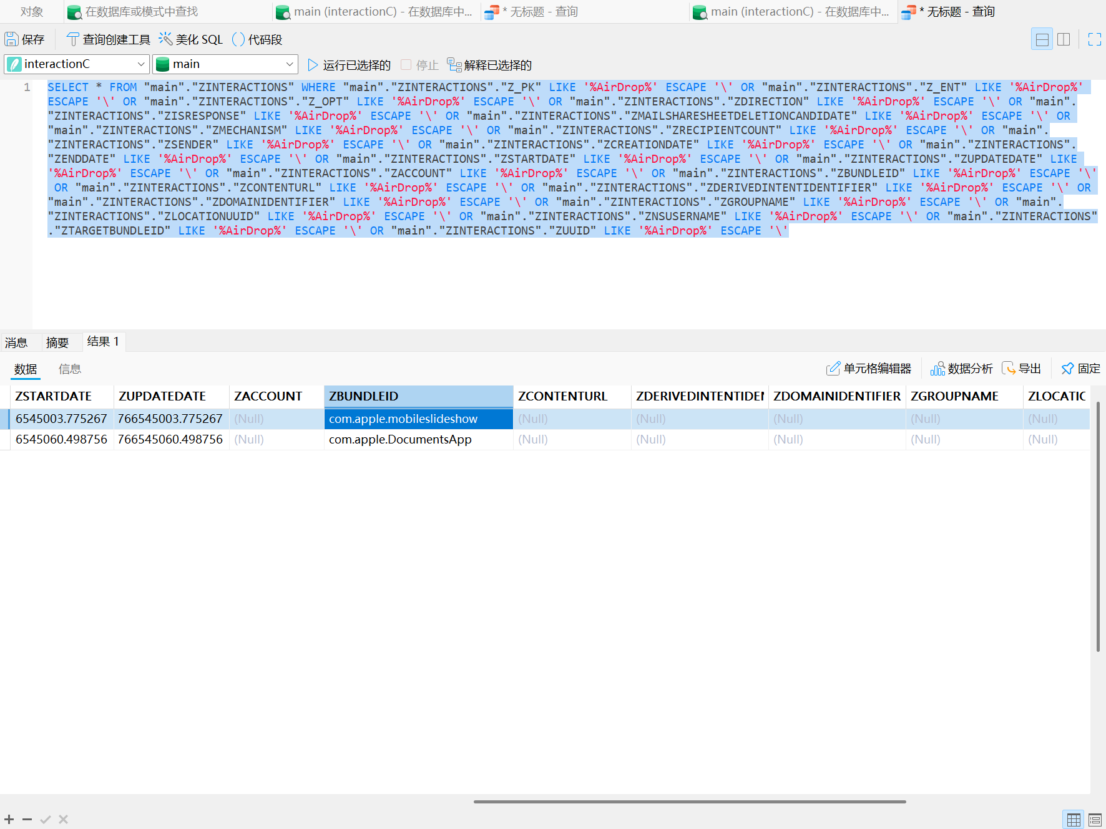This screenshot has height=829, width=1106.
Task: Click the horizontal scrollbar of results
Action: pyautogui.click(x=690, y=802)
